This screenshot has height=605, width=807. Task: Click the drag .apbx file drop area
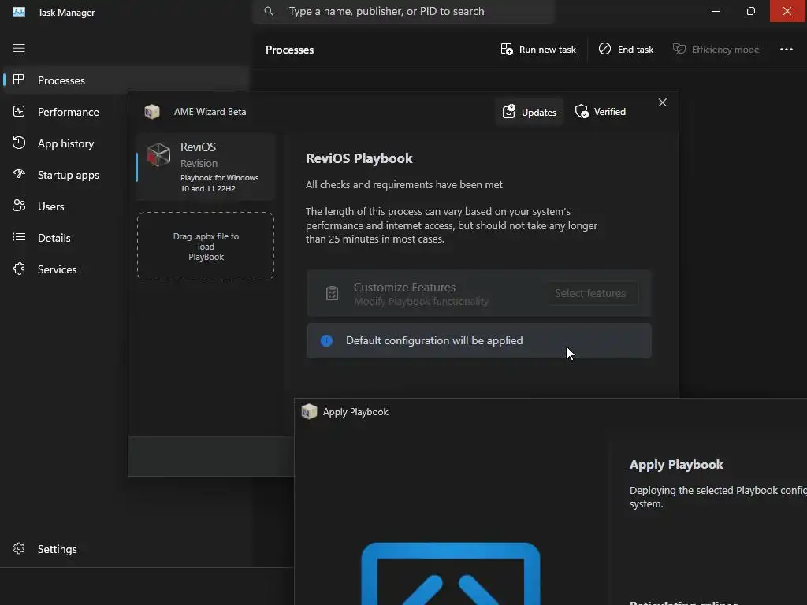206,246
